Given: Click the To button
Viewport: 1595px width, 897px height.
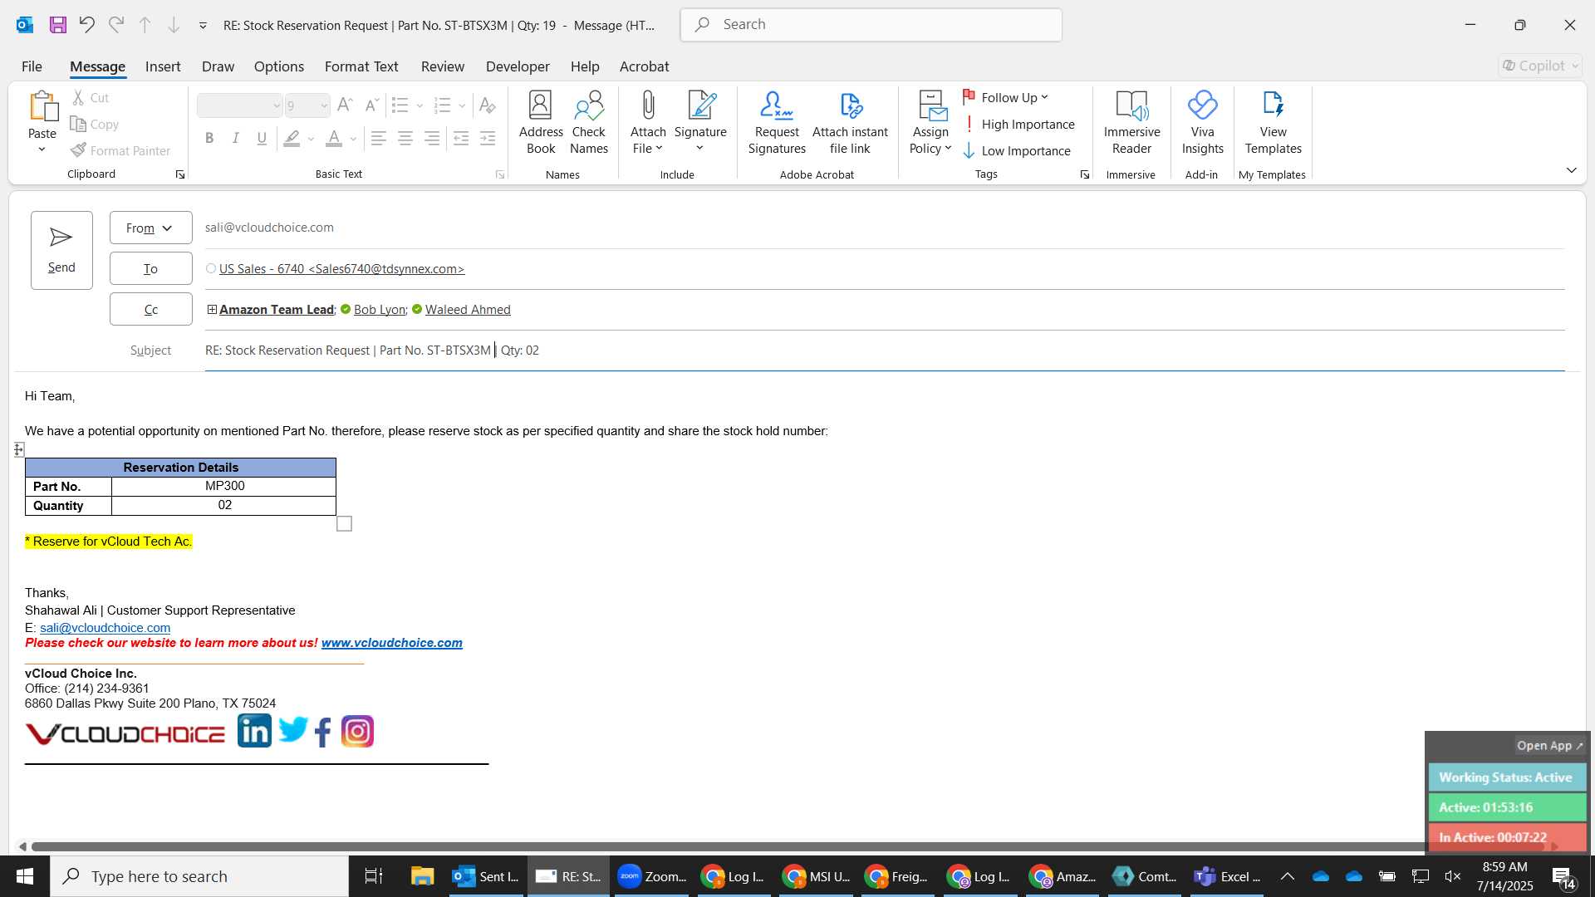Looking at the screenshot, I should point(150,268).
